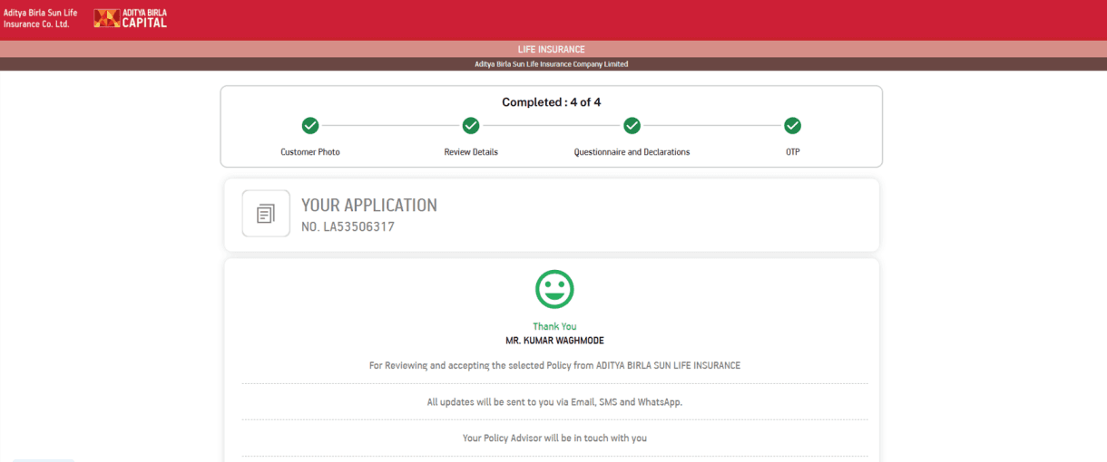Click the Aditya Birla Capital logo
The height and width of the screenshot is (462, 1107).
[132, 18]
